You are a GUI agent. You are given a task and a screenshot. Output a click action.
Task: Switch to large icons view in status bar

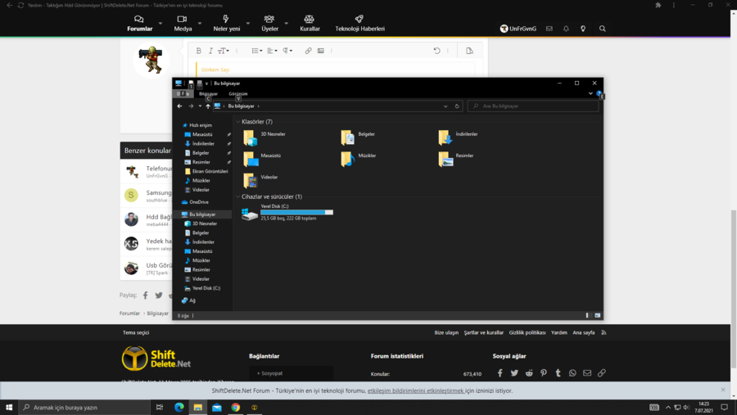[598, 315]
